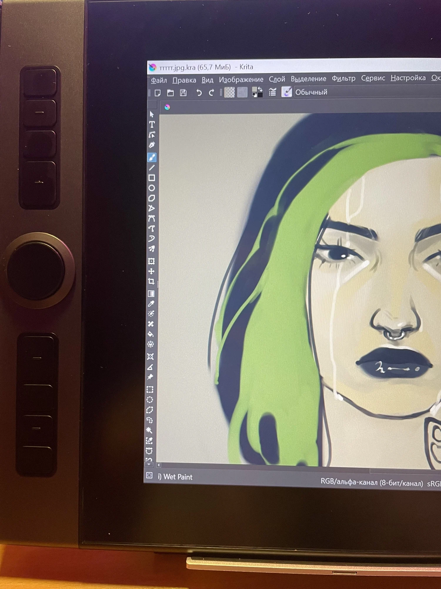441x589 pixels.
Task: Select the Color Sampler eyedropper tool
Action: pyautogui.click(x=151, y=304)
